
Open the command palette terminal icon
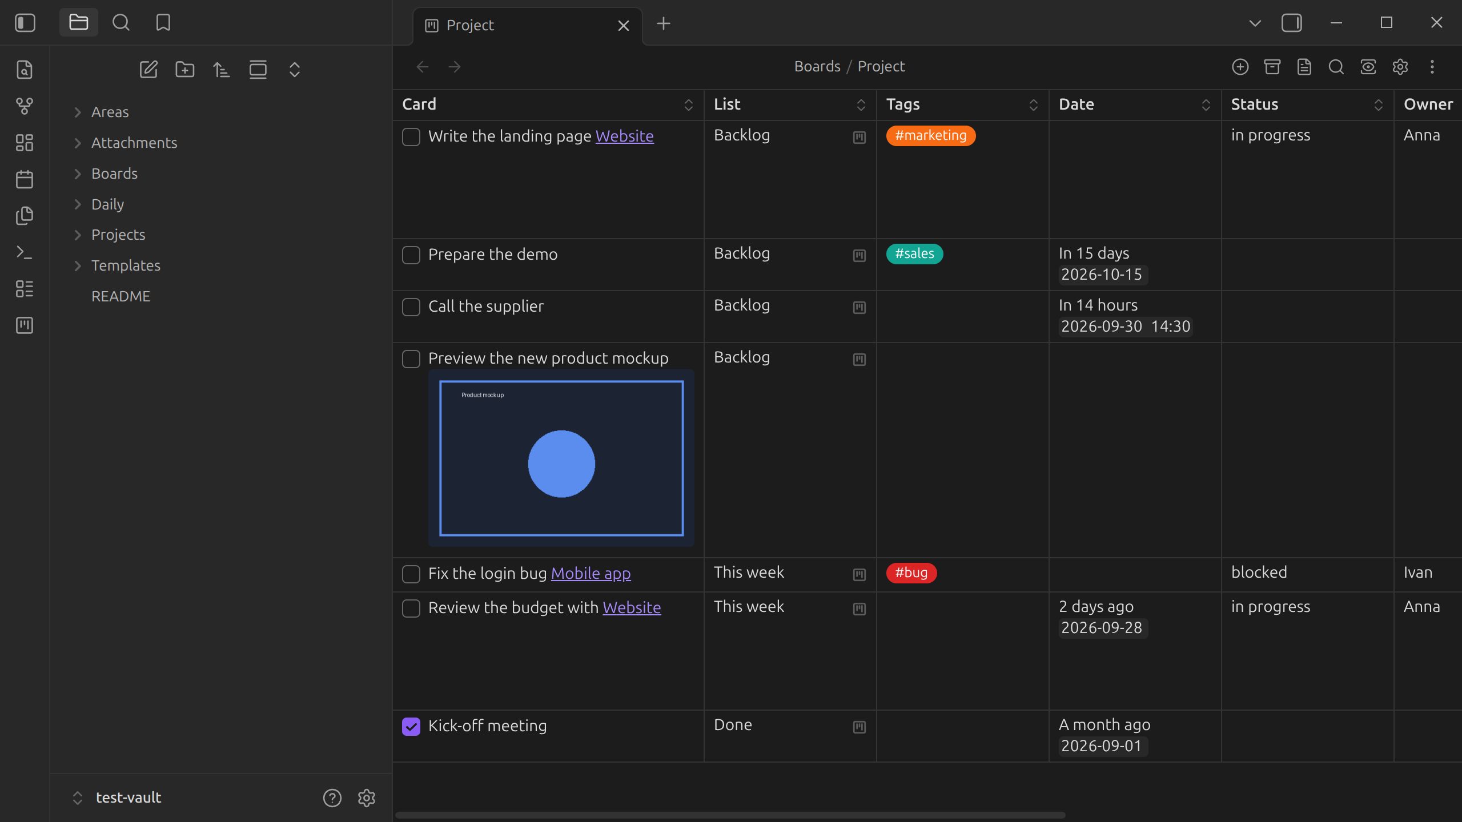(x=25, y=252)
